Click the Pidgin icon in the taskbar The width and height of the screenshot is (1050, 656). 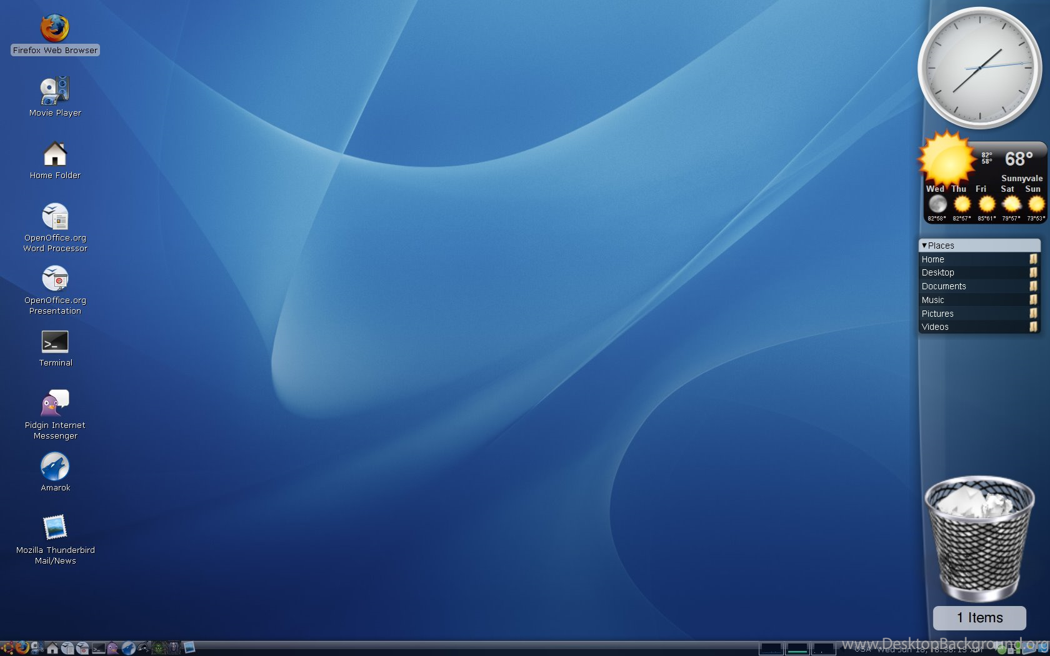click(112, 649)
